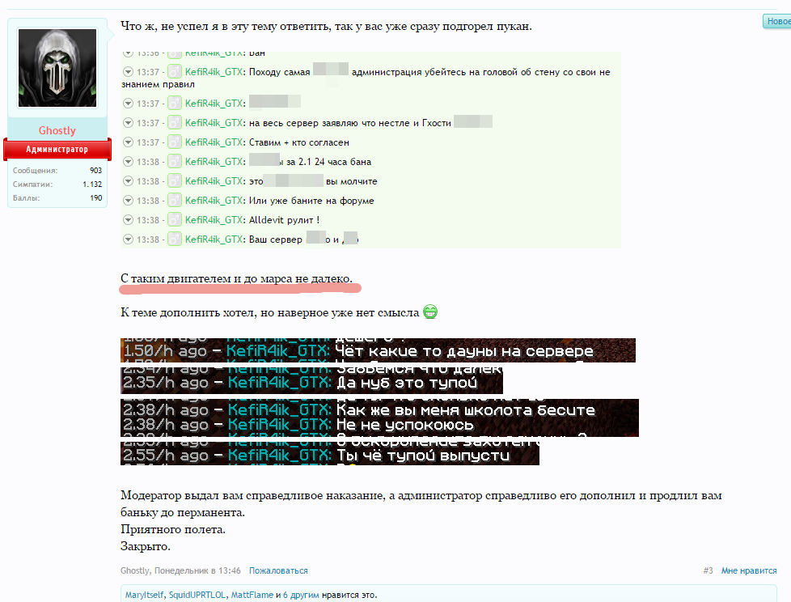Image resolution: width=791 pixels, height=602 pixels.
Task: Click 'Ghostly, Понедельник в 13:46' timestamp
Action: click(x=180, y=570)
